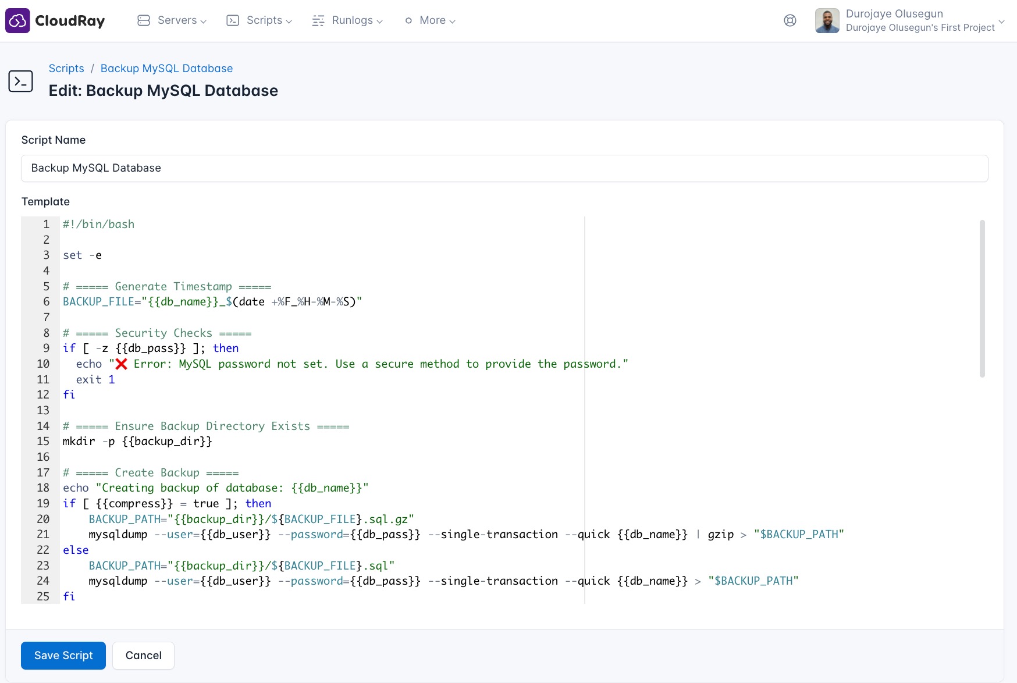Open the More dropdown menu
Image resolution: width=1017 pixels, height=683 pixels.
coord(430,20)
